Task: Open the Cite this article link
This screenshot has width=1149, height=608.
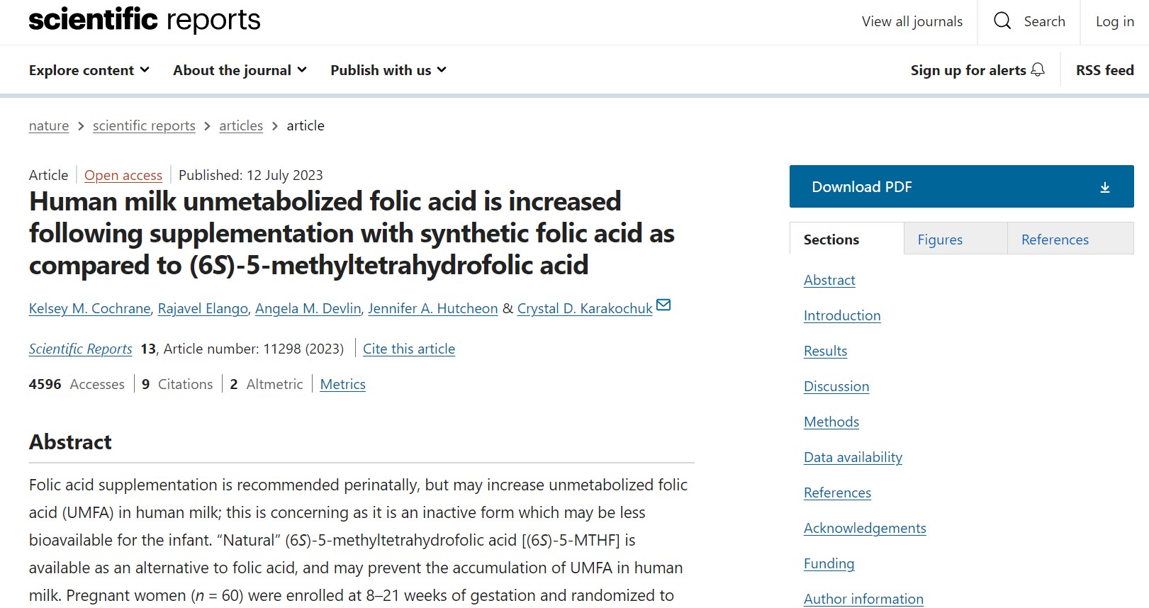Action: click(409, 349)
